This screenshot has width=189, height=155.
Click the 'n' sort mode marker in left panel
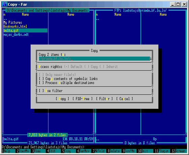coord(4,14)
